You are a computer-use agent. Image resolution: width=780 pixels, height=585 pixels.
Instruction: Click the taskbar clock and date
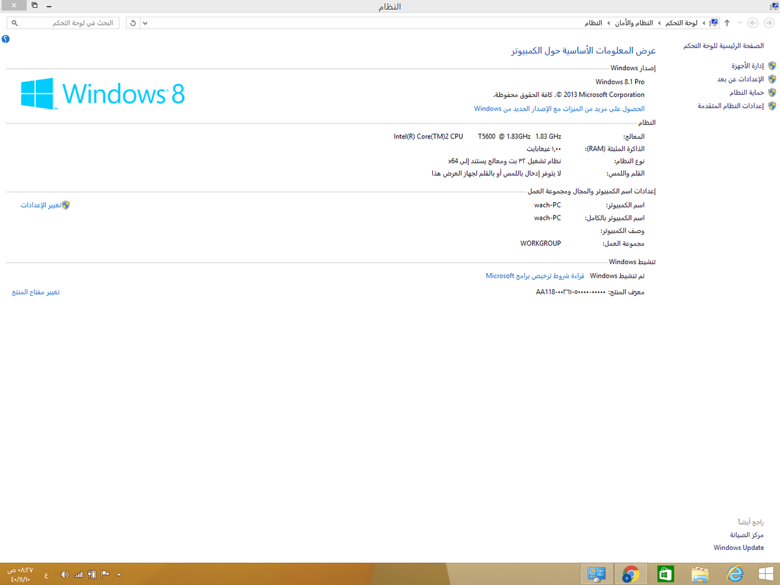[21, 575]
